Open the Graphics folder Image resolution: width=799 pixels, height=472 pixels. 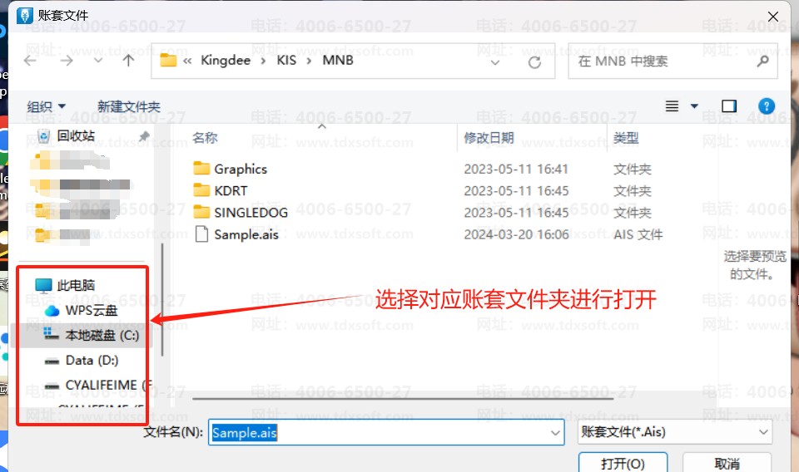(240, 169)
